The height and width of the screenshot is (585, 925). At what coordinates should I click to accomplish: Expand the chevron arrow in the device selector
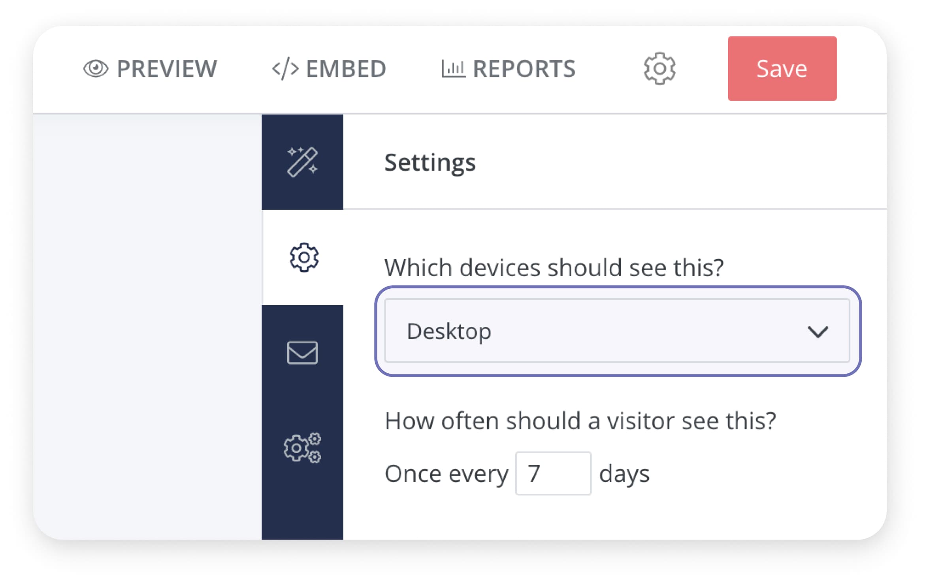pos(817,332)
